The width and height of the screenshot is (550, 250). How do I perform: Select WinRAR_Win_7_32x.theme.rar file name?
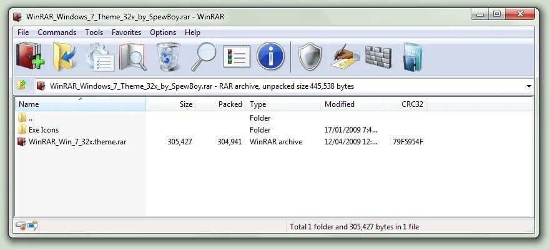(77, 142)
